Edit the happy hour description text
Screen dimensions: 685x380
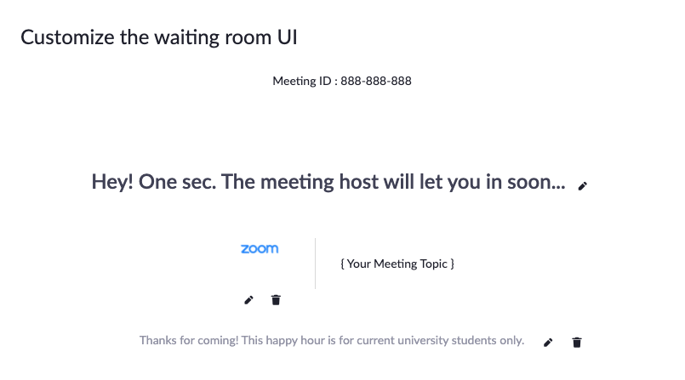tap(548, 343)
